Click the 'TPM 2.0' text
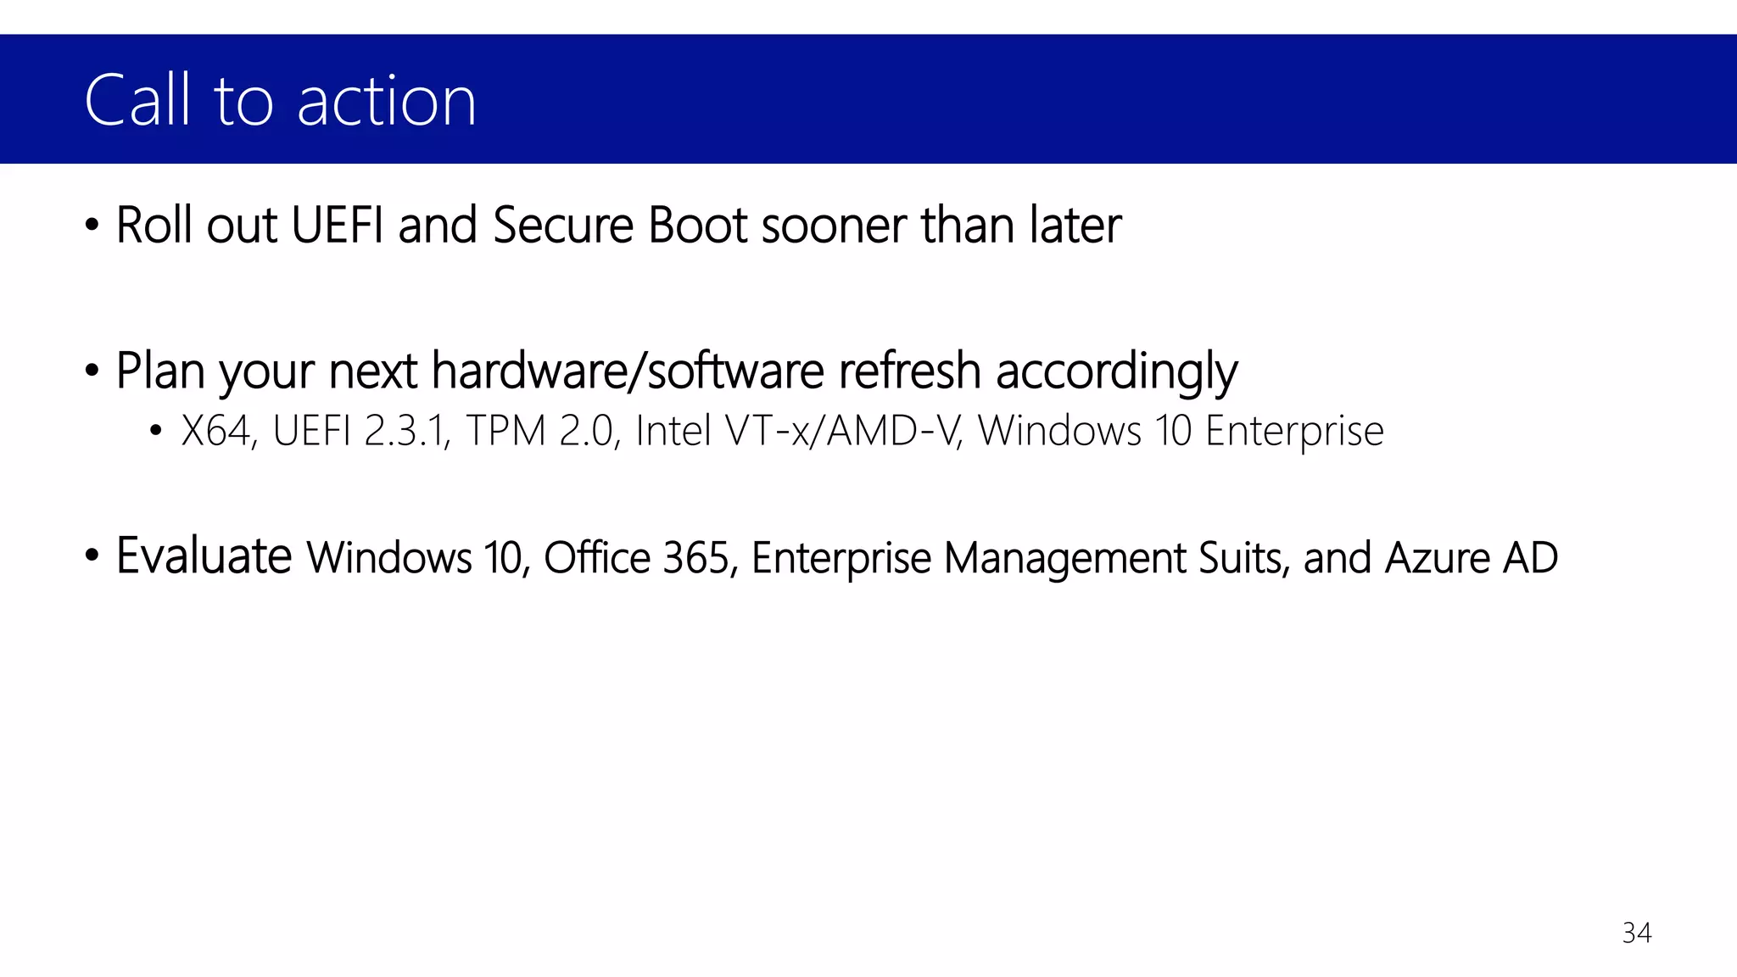Image resolution: width=1737 pixels, height=977 pixels. [x=539, y=431]
